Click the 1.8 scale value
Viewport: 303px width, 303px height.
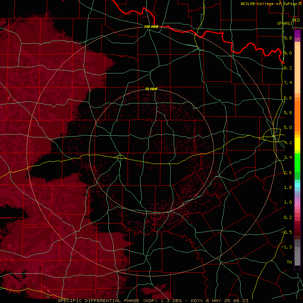(288, 188)
